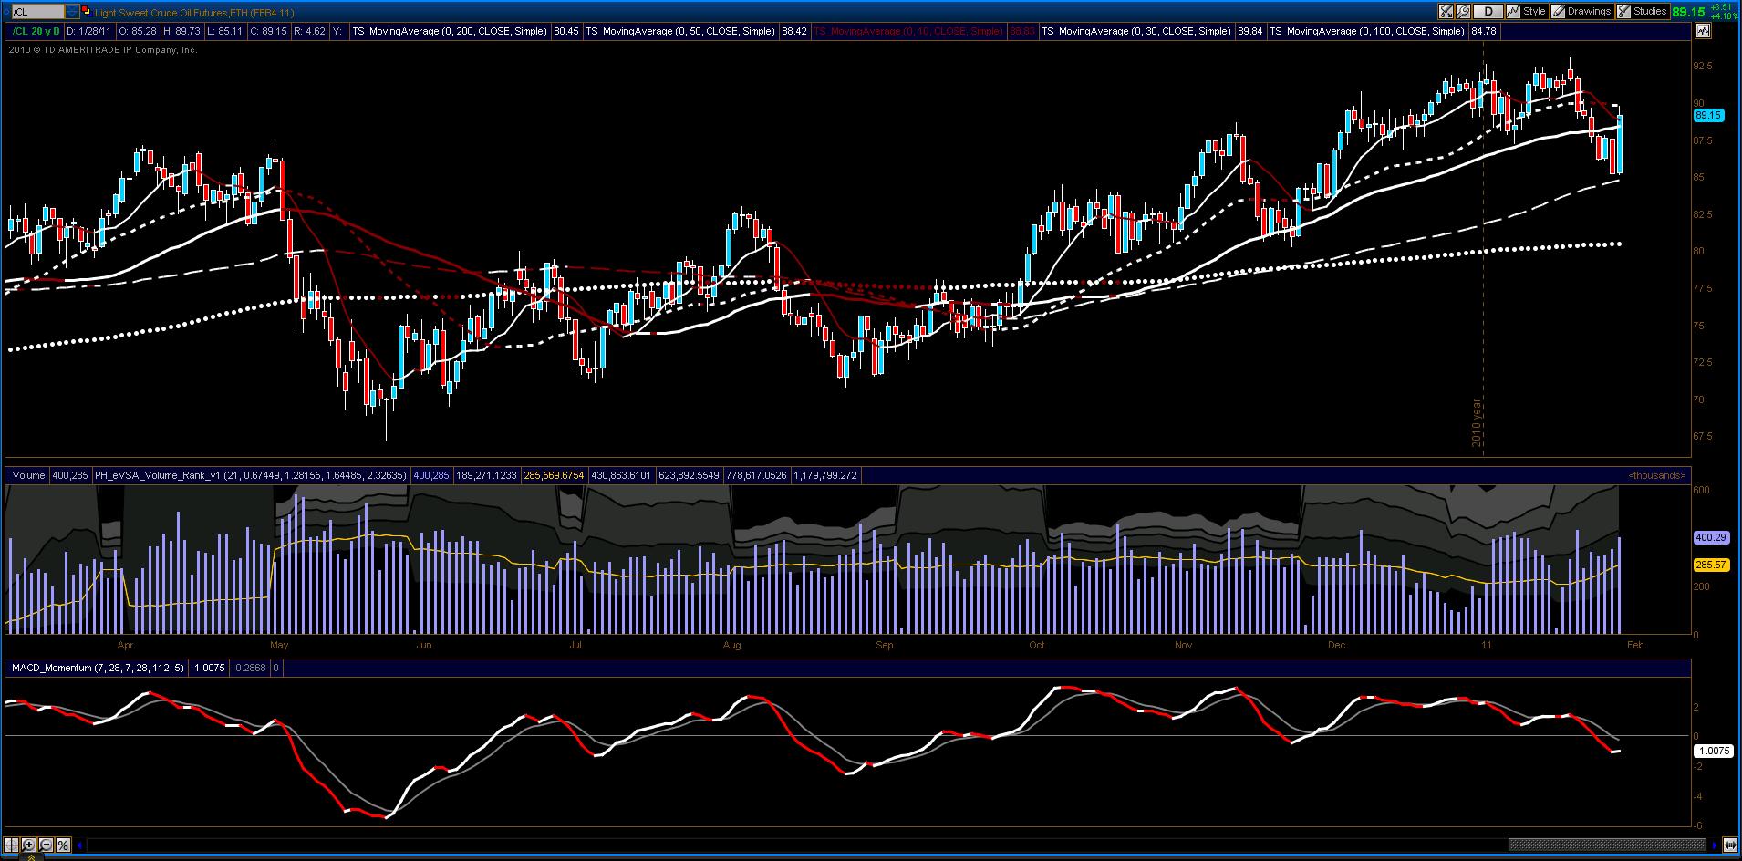The width and height of the screenshot is (1742, 861).
Task: Click the thousands label on volume panel
Action: pos(1657,475)
